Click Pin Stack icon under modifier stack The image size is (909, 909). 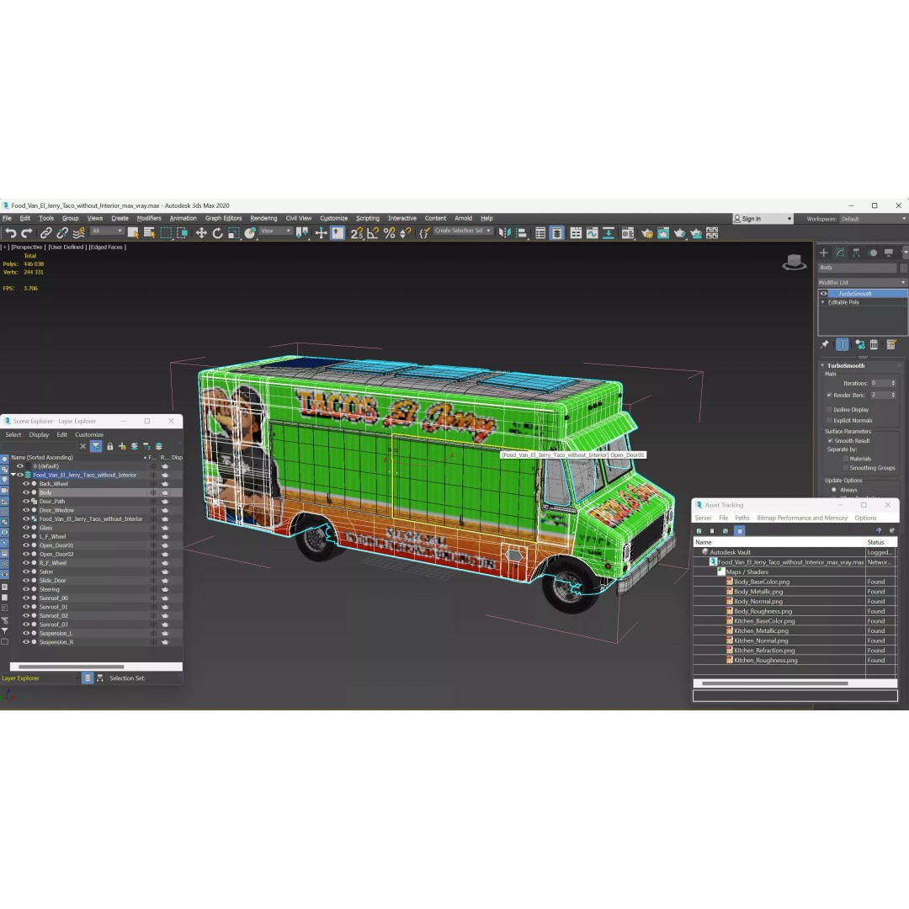coord(824,344)
